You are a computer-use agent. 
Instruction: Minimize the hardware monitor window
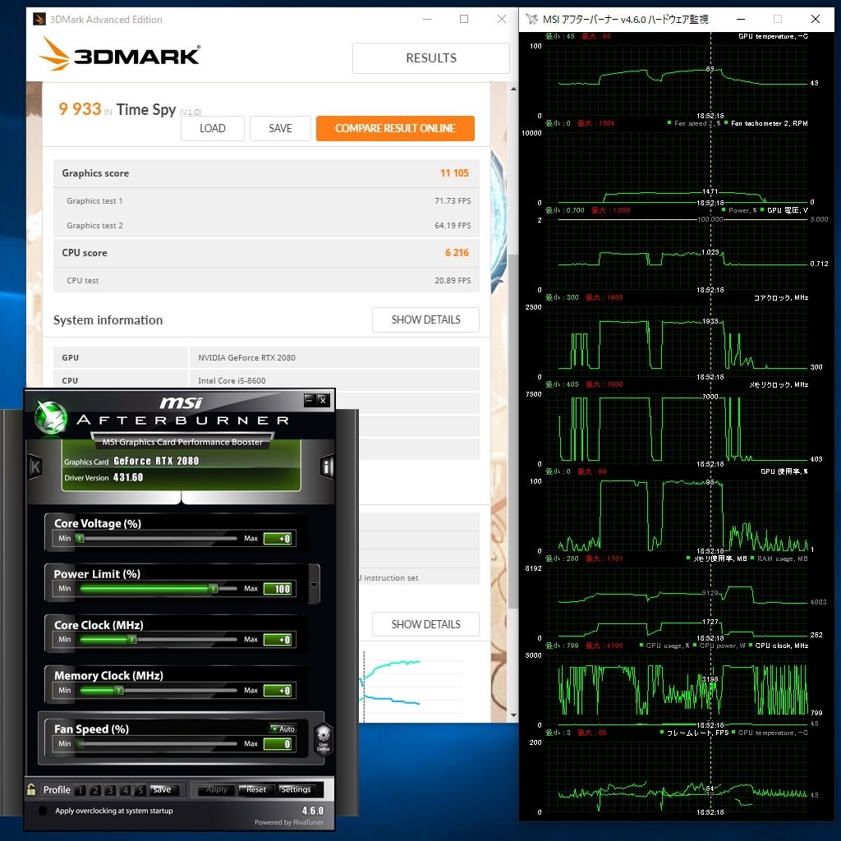pyautogui.click(x=741, y=20)
